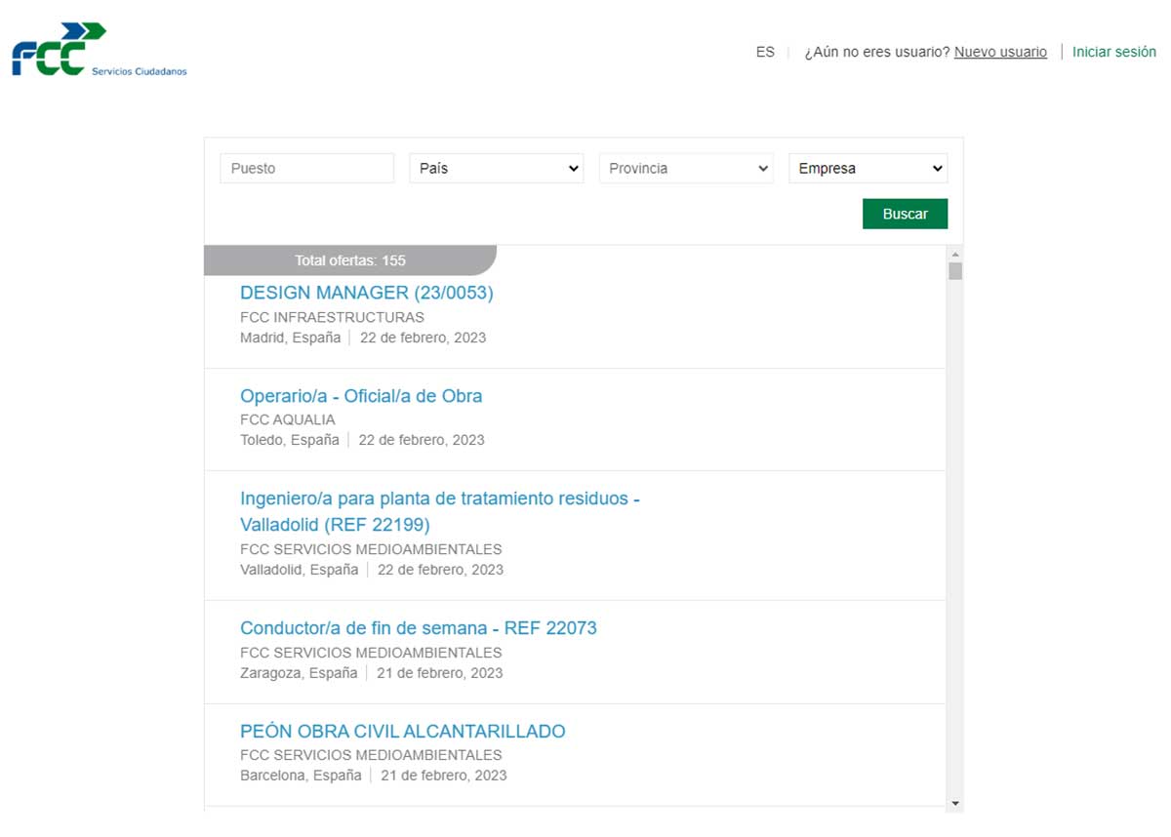
Task: Open the Operario/a - Oficial/a de Obra listing
Action: click(x=361, y=396)
